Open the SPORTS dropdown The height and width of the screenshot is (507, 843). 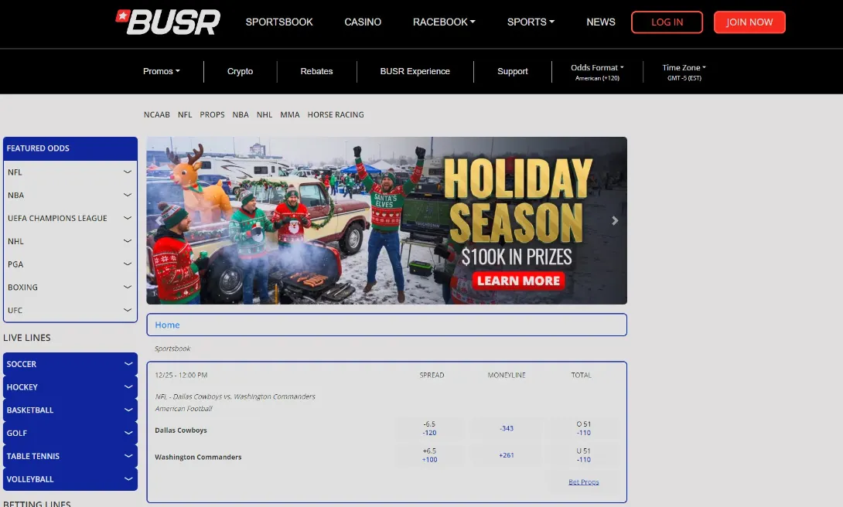point(531,22)
